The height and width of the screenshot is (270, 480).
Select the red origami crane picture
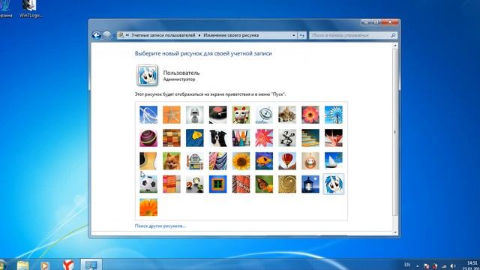(x=334, y=138)
